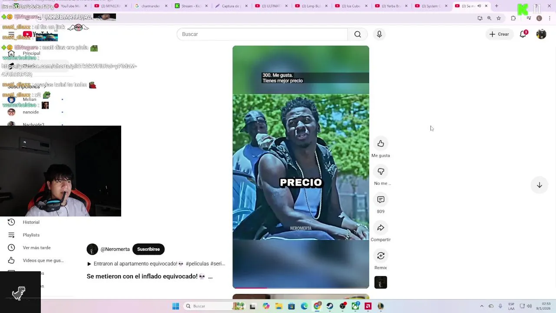This screenshot has width=556, height=313.
Task: Switch to the Ice Cube tab
Action: 351,6
